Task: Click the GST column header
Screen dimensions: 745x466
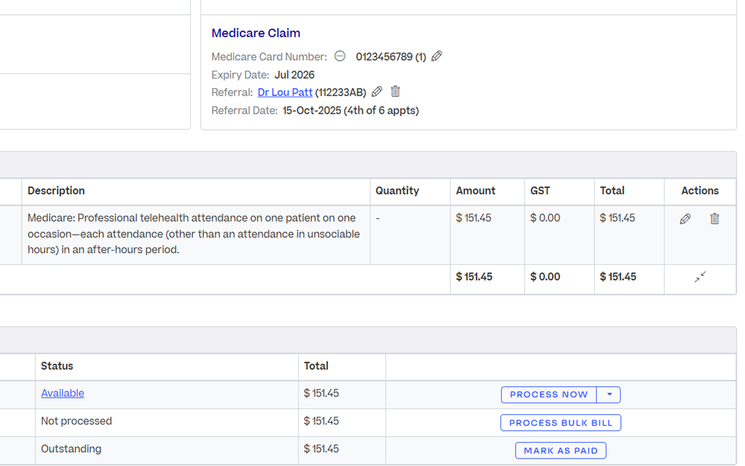Action: tap(540, 191)
